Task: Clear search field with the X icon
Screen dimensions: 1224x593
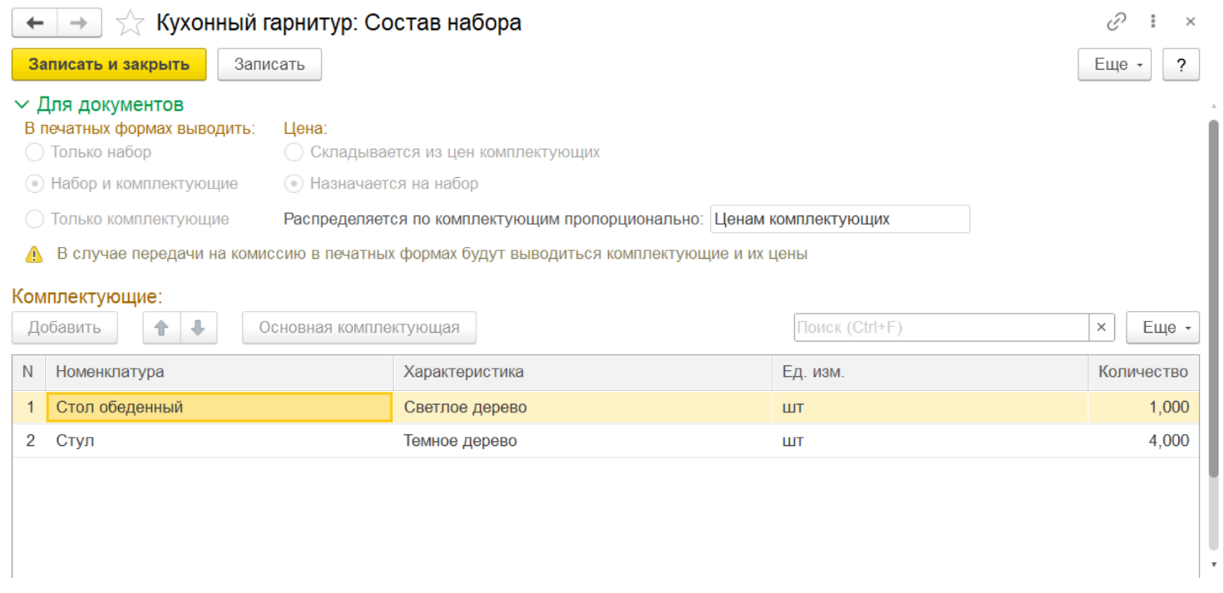Action: [1101, 328]
